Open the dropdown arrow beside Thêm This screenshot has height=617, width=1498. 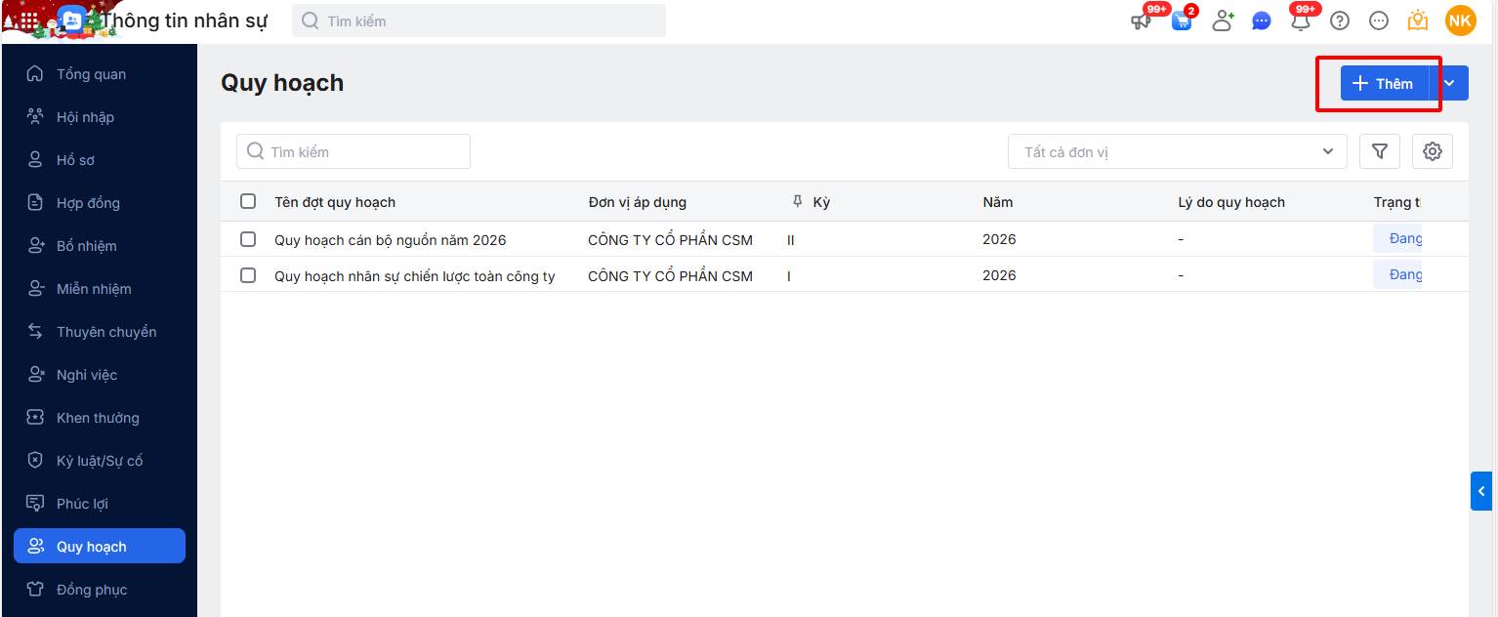(1450, 84)
